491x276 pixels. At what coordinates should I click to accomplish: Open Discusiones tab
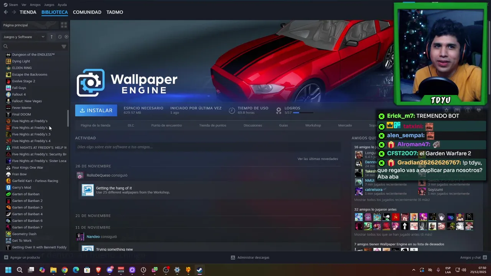pos(253,125)
